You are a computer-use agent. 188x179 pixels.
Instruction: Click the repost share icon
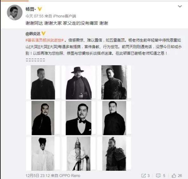tap(143, 176)
